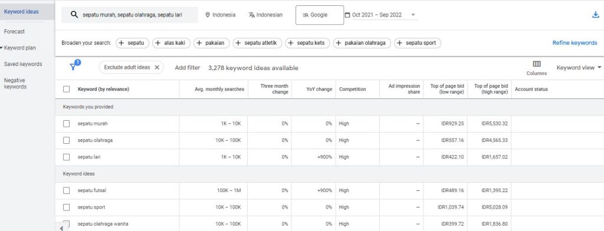The image size is (604, 231).
Task: Click the 'sepatu olahraga' keyword text
Action: coord(95,140)
